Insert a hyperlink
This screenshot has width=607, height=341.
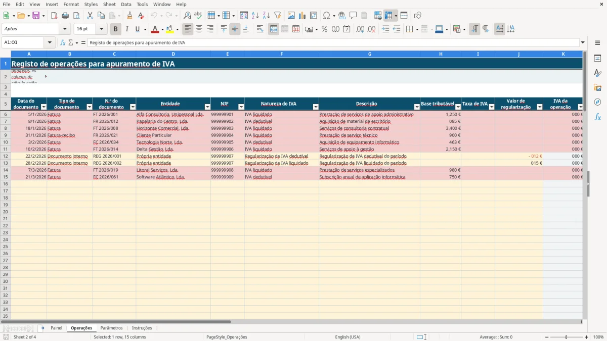pos(342,16)
